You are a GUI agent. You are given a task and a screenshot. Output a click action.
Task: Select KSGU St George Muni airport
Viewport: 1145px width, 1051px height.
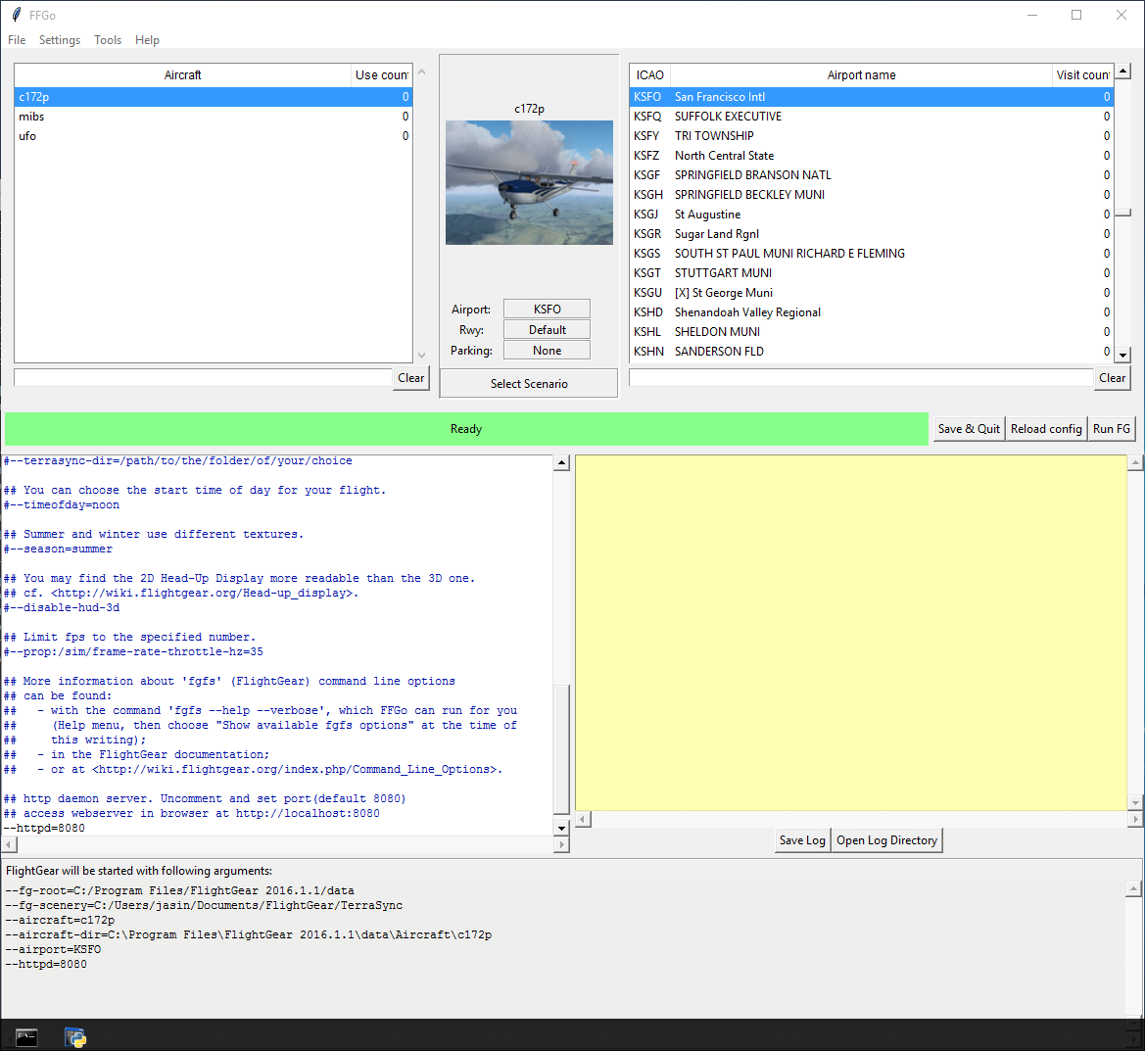click(x=871, y=293)
